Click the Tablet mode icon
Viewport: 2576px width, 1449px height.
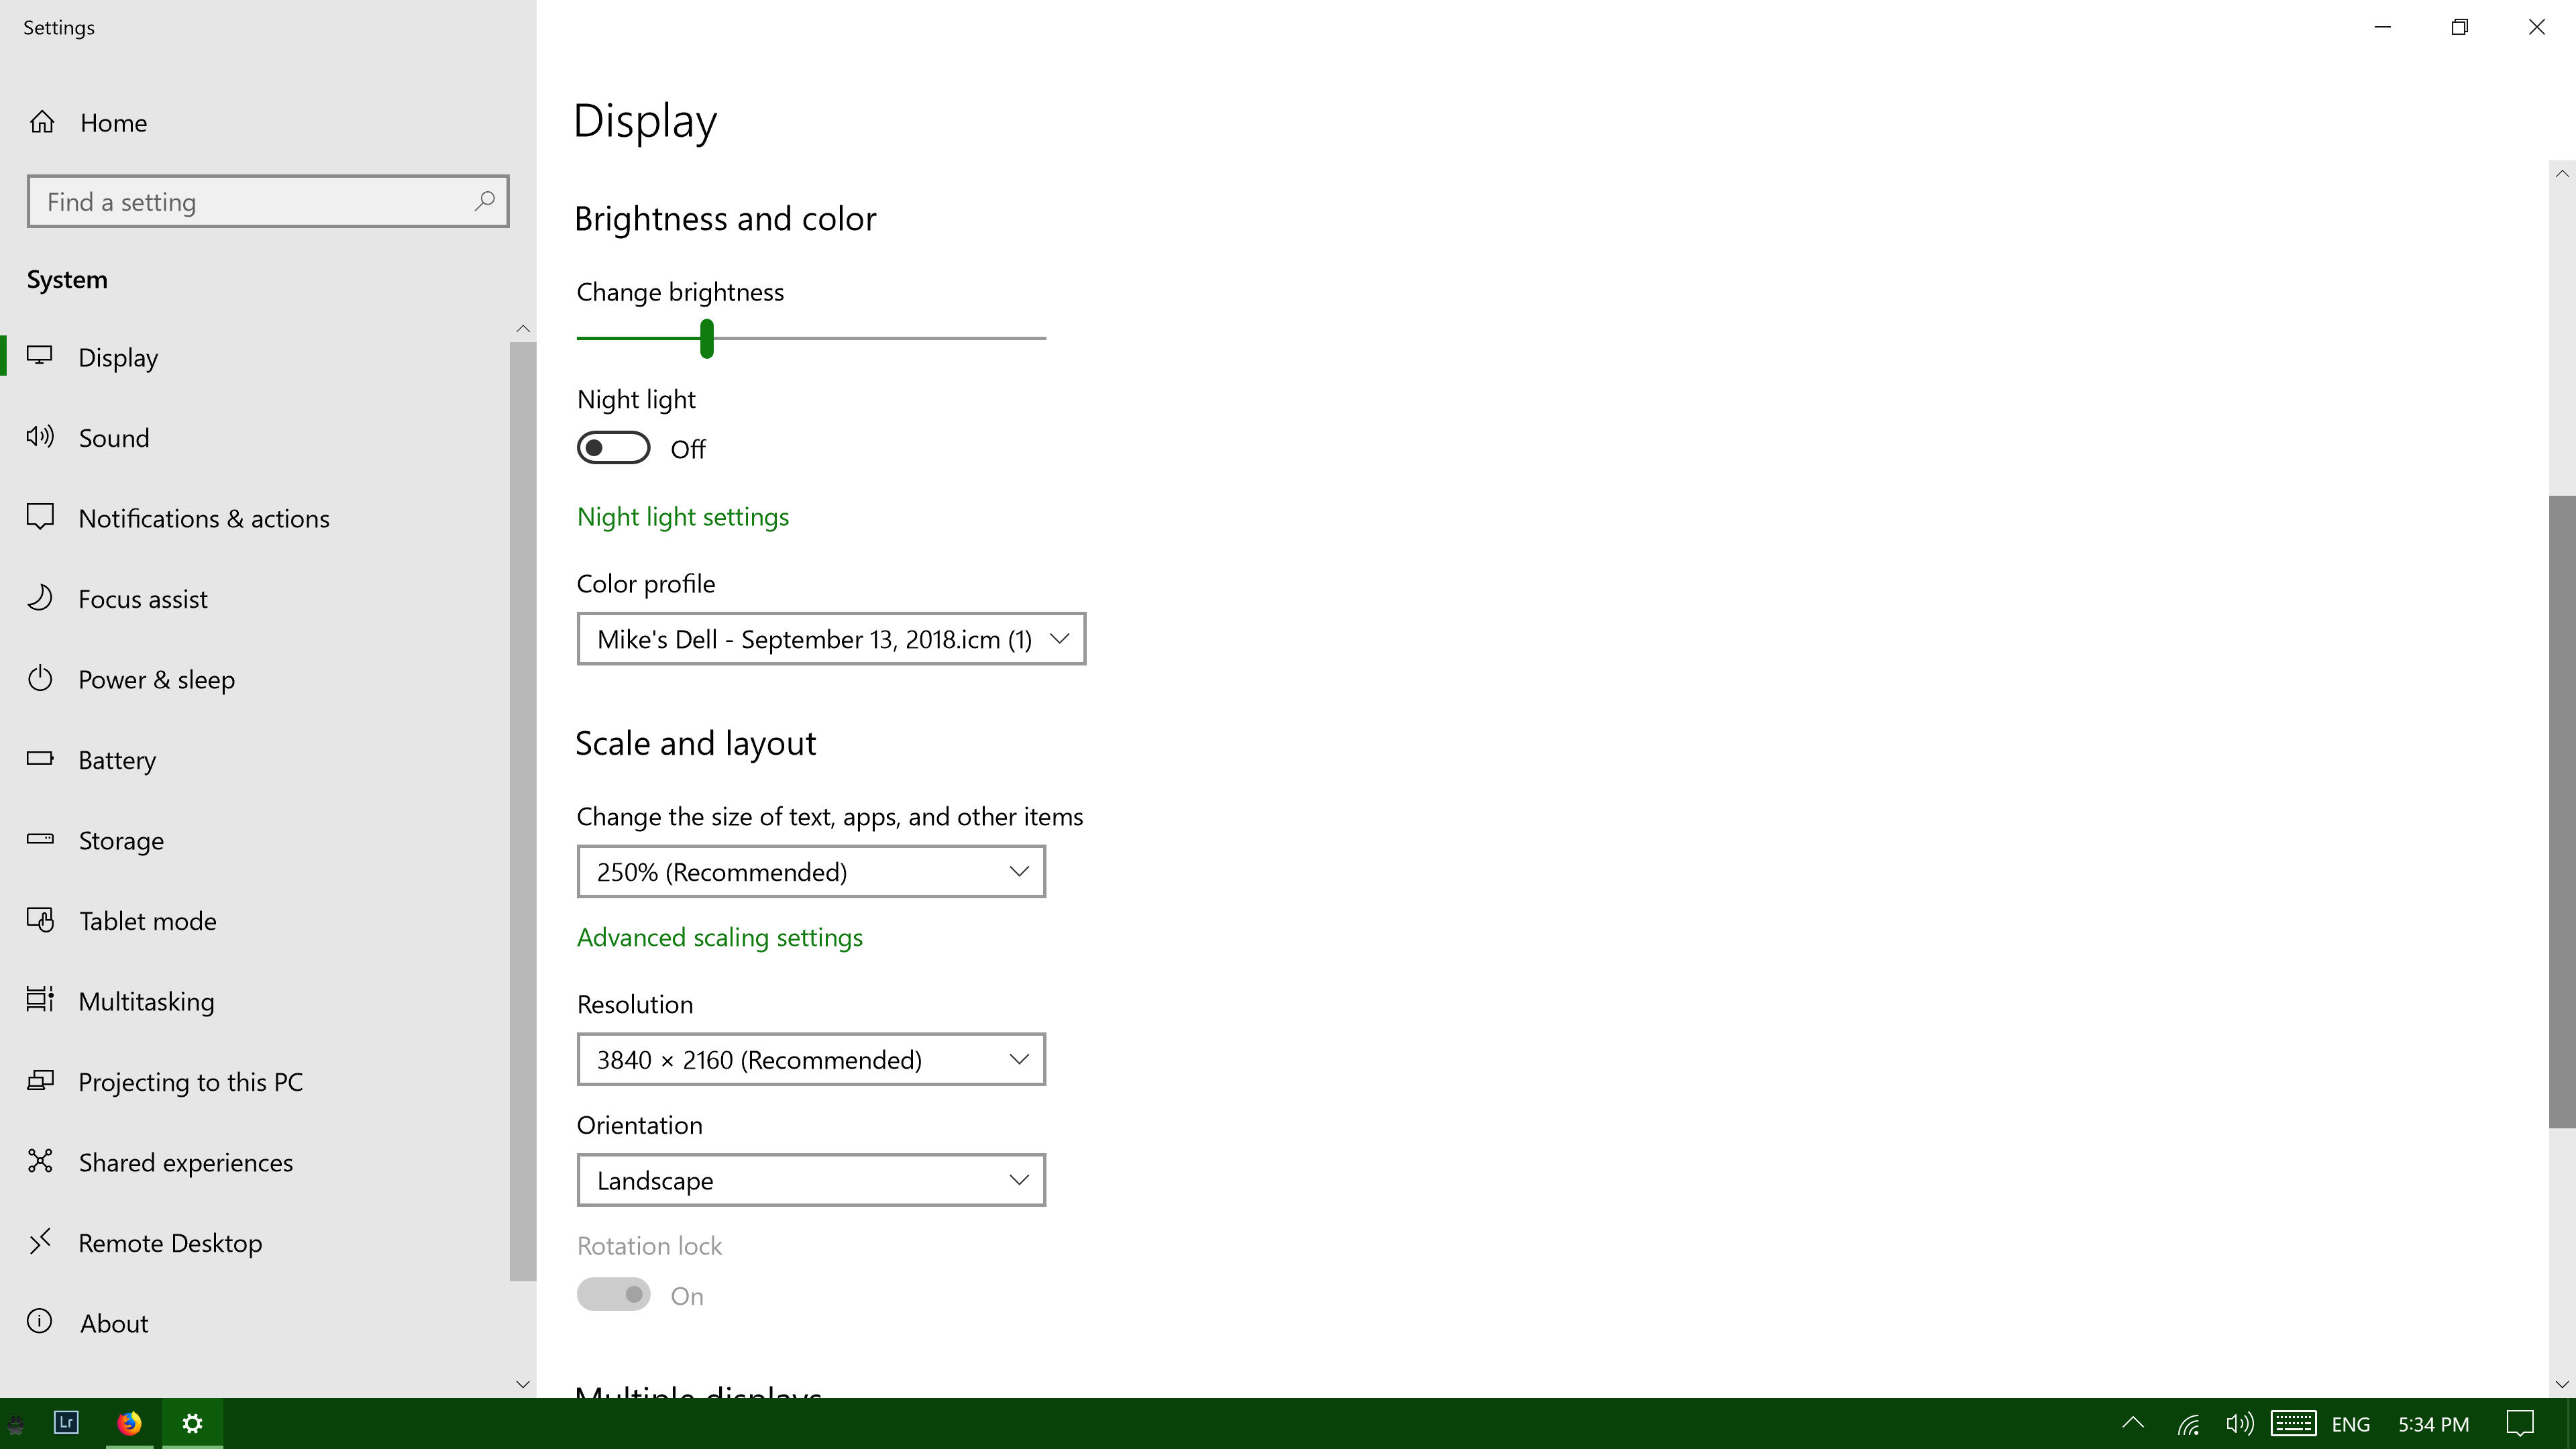[40, 920]
